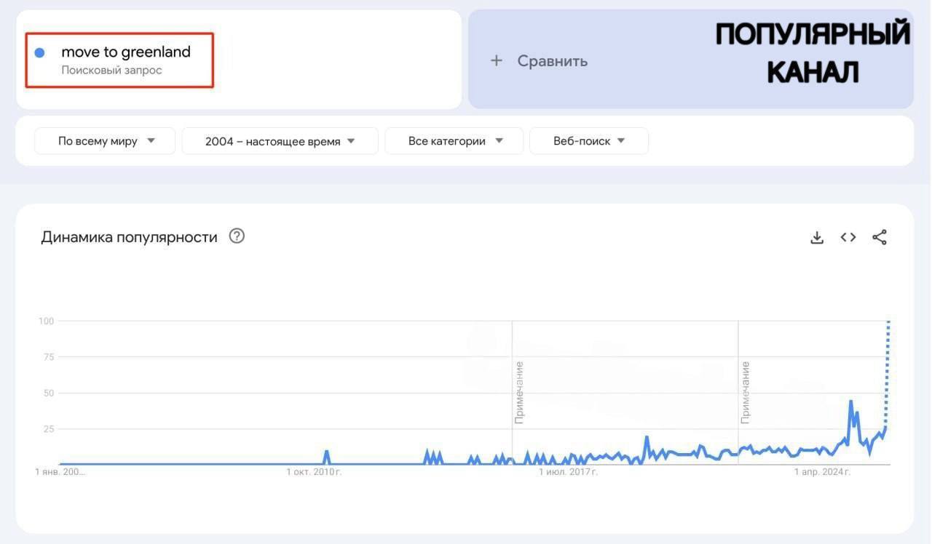Open the Веб-поиск search type dropdown
932x544 pixels.
[x=588, y=141]
